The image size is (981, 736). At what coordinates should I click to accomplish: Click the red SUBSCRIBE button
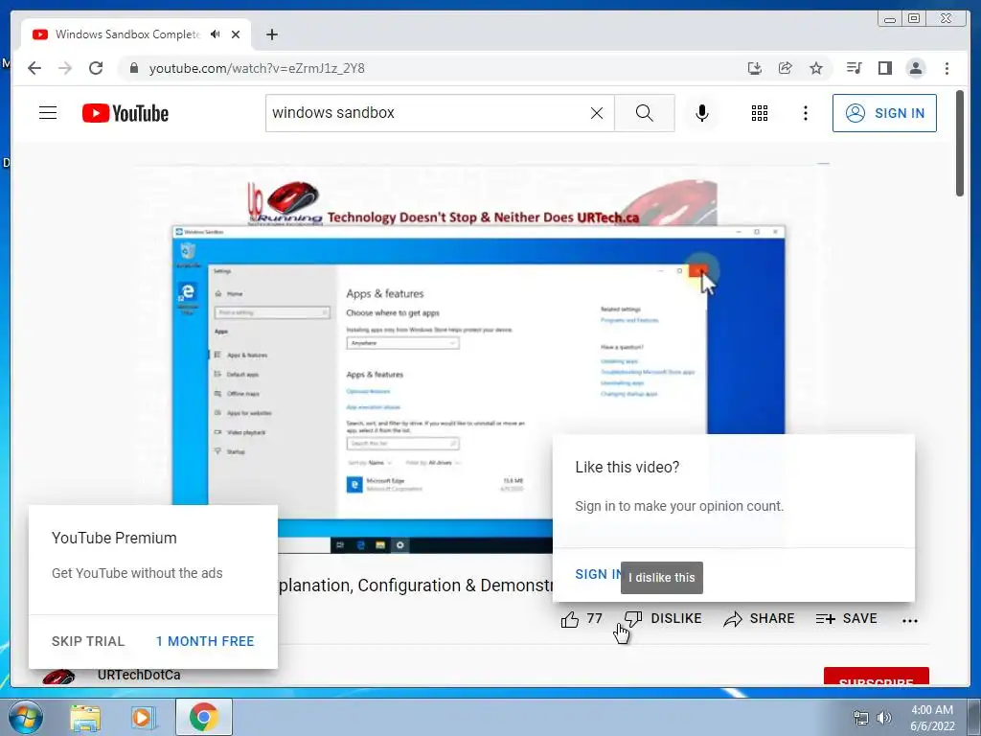pos(876,677)
